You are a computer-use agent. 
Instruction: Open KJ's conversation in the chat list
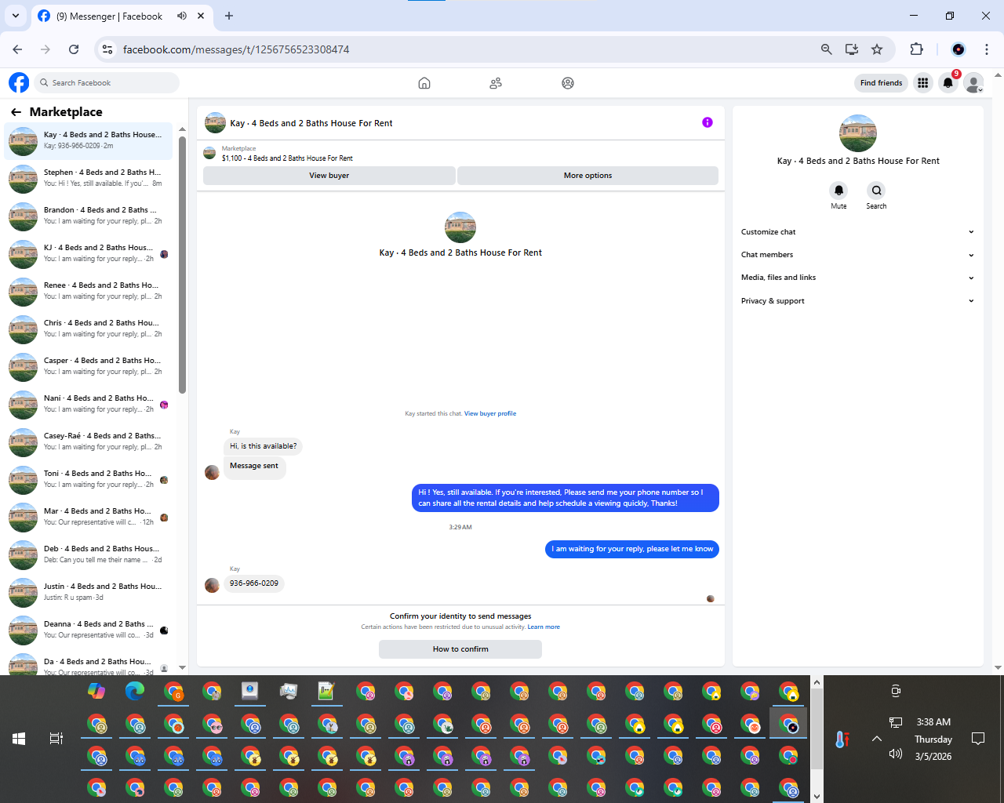88,254
